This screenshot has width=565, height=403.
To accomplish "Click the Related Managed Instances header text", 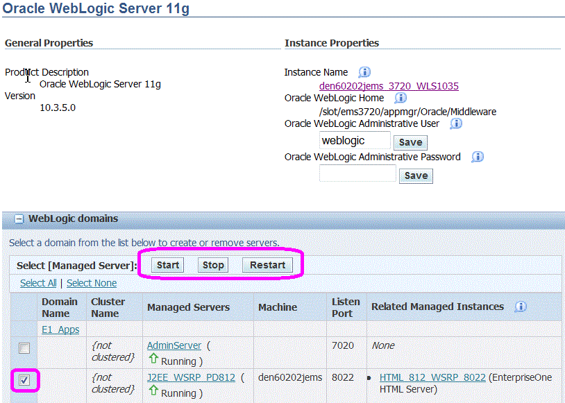I will point(437,307).
